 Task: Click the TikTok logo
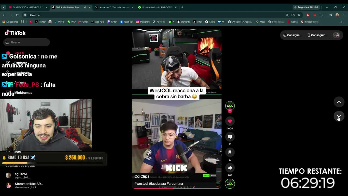[x=15, y=33]
